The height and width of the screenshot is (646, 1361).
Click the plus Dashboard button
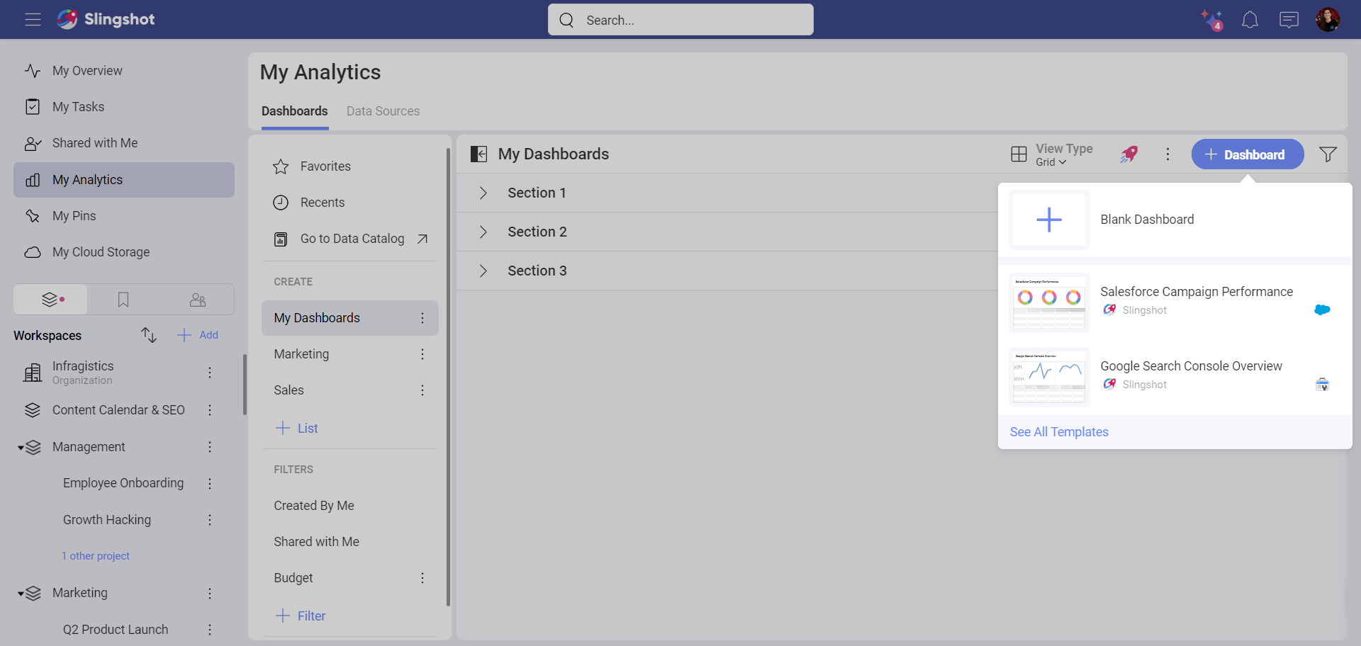point(1248,154)
